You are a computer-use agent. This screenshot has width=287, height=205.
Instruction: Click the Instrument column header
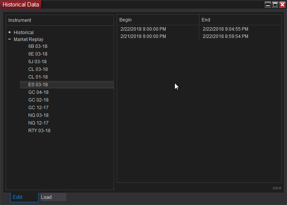[x=60, y=20]
